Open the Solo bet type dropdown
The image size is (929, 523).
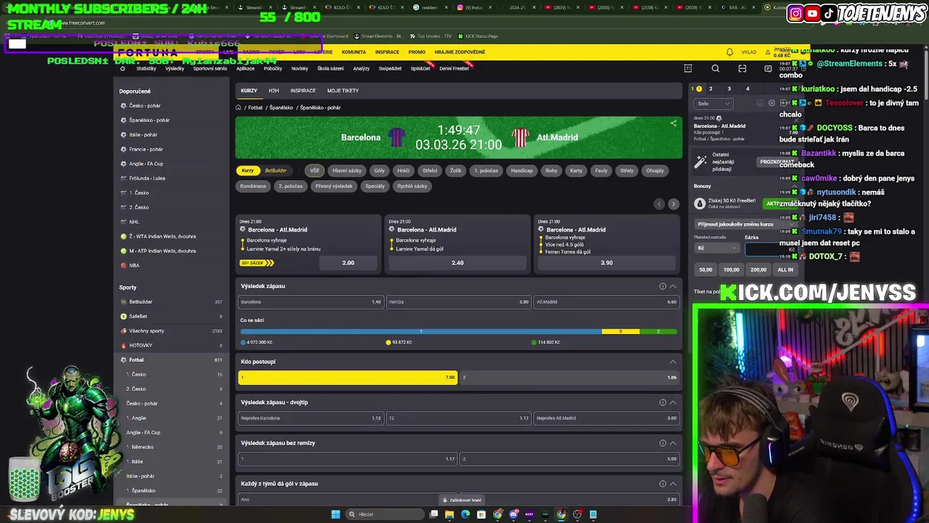(x=713, y=103)
